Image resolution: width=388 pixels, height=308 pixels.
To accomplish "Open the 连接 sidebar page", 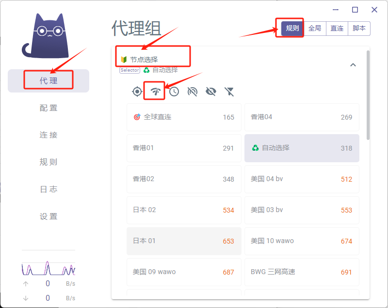I will click(x=48, y=135).
